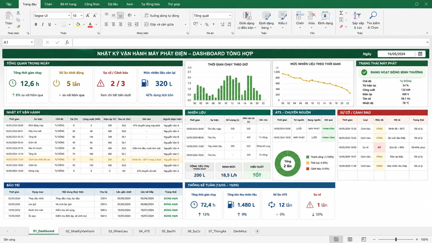This screenshot has height=243, width=432.
Task: Click the increase indent icon
Action: [x=137, y=24]
